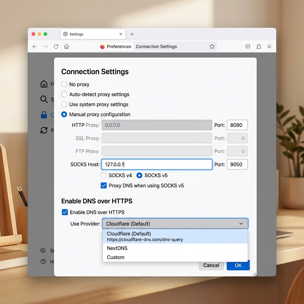Viewport: 304px width, 304px height.
Task: Click the gear icon at sidebar bottom
Action: 43,251
